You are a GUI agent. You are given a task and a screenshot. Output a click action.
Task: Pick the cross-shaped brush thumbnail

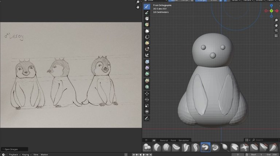(x=244, y=147)
